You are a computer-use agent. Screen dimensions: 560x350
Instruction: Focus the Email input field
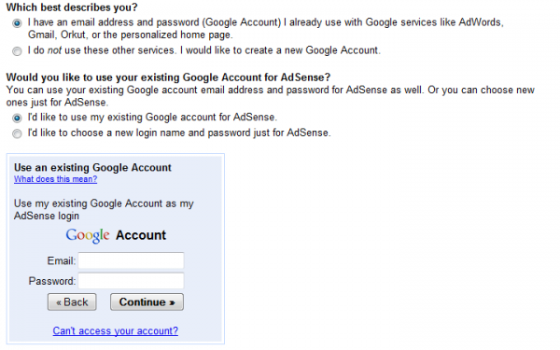click(x=131, y=260)
